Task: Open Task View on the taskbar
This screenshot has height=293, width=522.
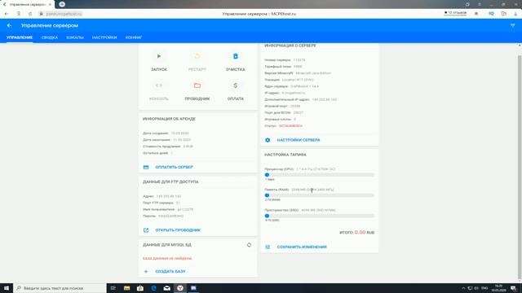Action: [x=113, y=288]
